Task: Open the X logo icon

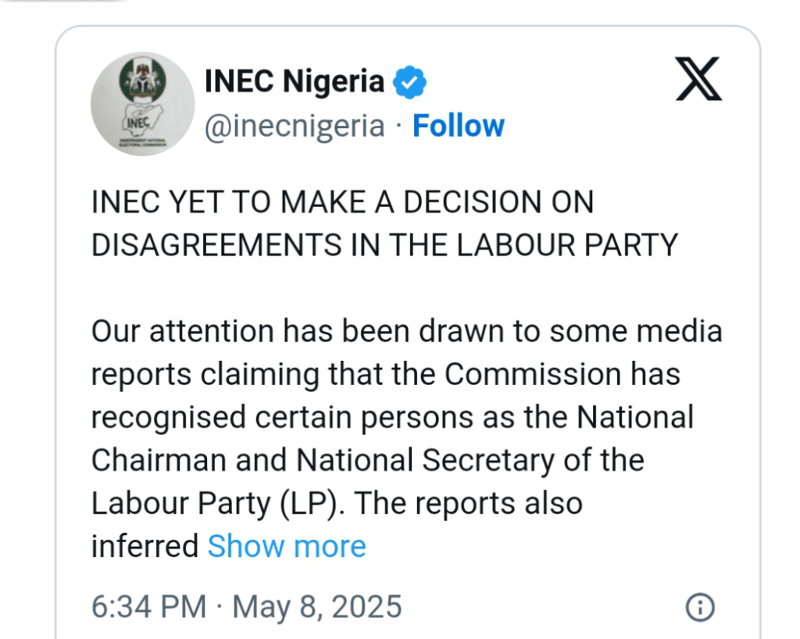Action: [698, 80]
